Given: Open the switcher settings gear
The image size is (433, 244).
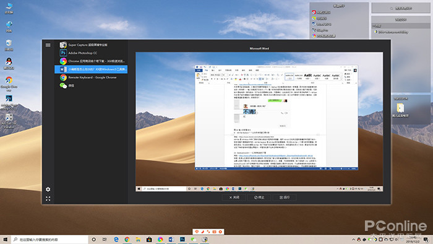Looking at the screenshot, I should pyautogui.click(x=48, y=190).
